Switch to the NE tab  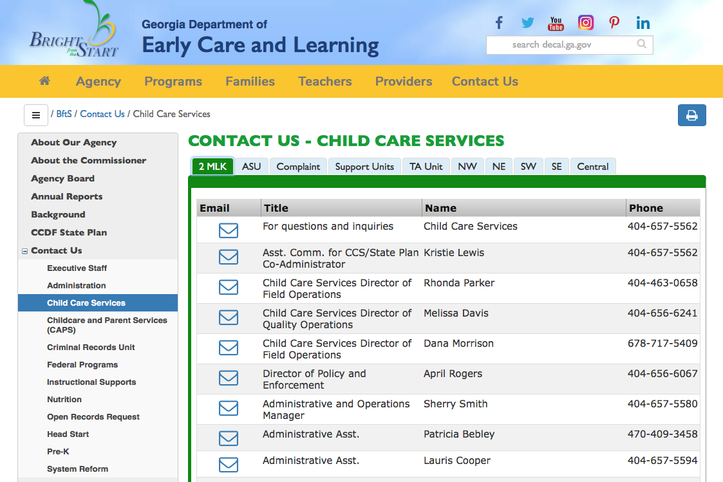(499, 166)
